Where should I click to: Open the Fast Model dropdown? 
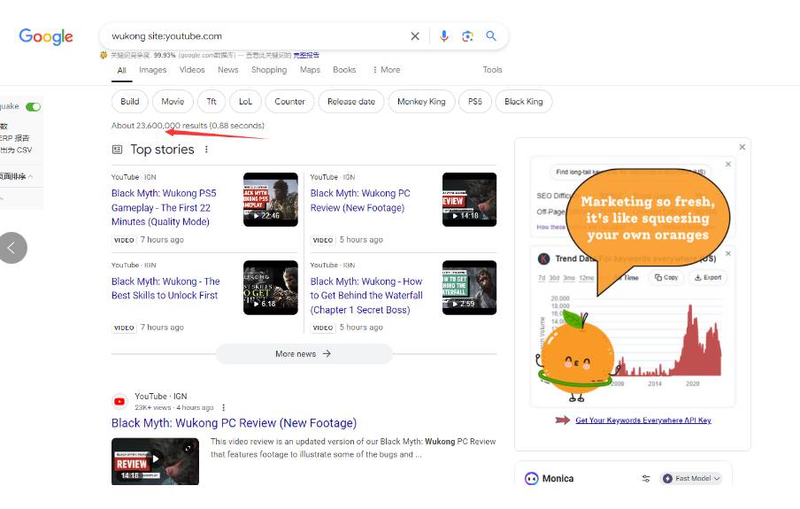tap(692, 479)
